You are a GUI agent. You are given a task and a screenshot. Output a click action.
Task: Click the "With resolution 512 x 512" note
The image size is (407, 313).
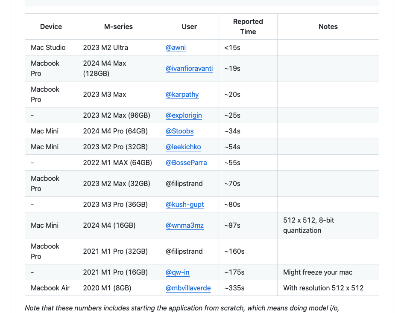(323, 288)
